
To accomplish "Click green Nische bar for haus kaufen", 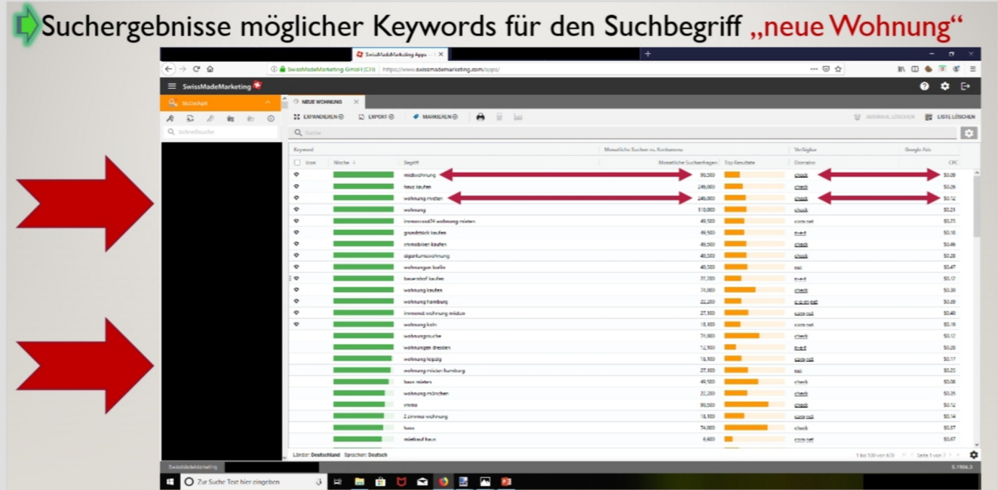I will tap(364, 186).
